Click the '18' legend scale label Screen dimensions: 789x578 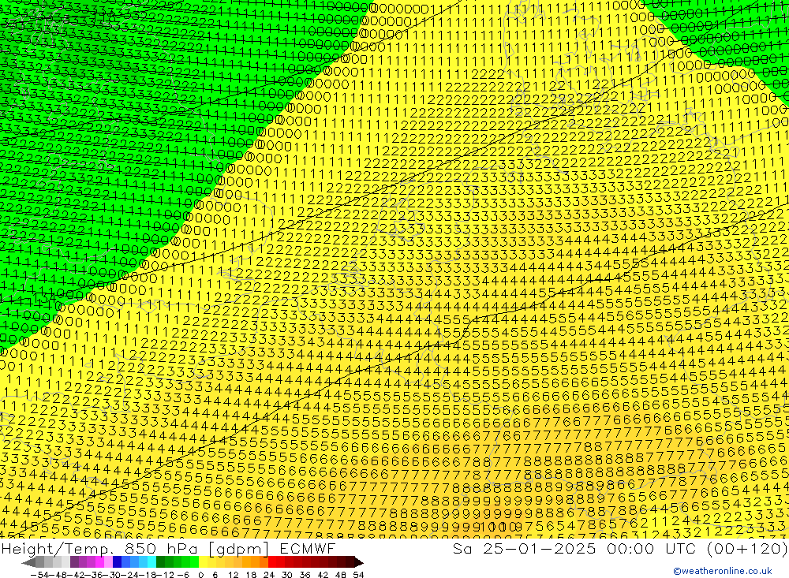(251, 575)
